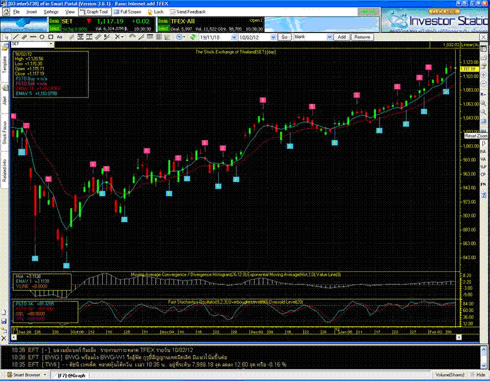The width and height of the screenshot is (490, 381).
Task: Click the %P sidebar icon
Action: click(483, 167)
